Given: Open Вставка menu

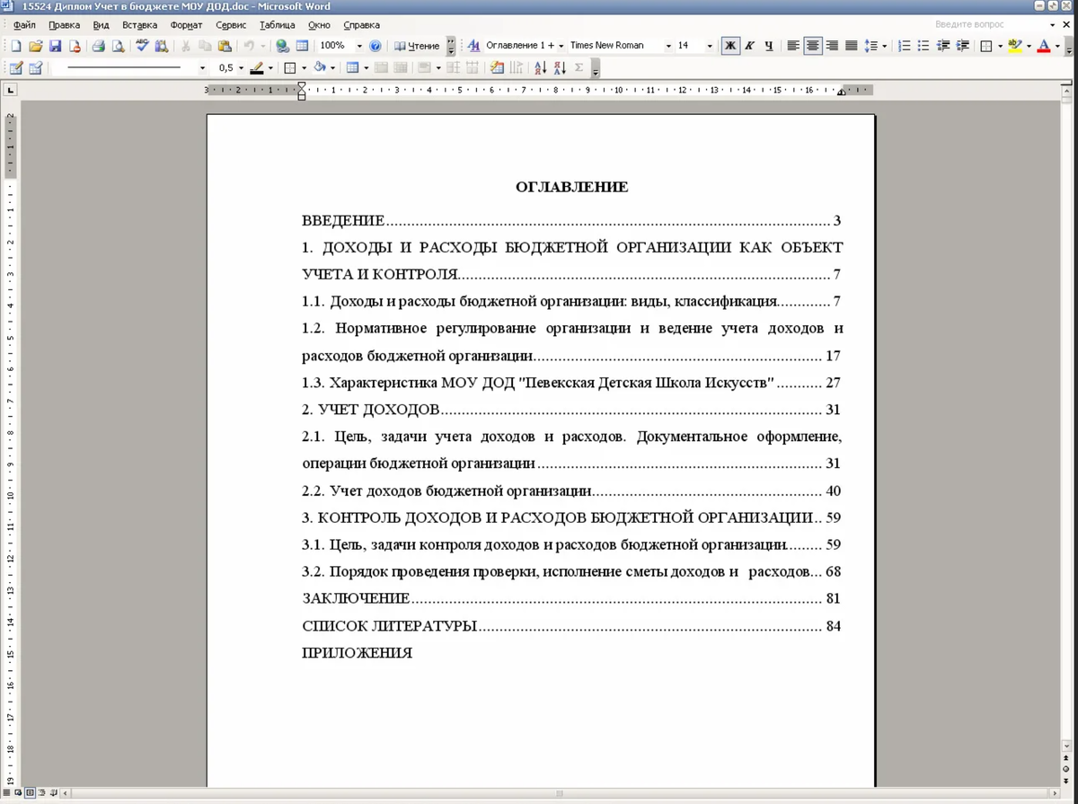Looking at the screenshot, I should pos(139,25).
